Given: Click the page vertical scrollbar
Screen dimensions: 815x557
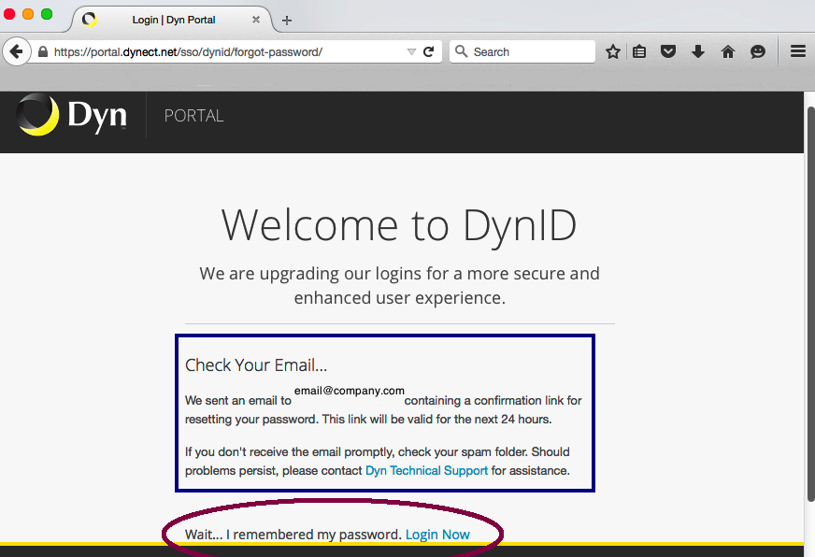Looking at the screenshot, I should pos(810,304).
